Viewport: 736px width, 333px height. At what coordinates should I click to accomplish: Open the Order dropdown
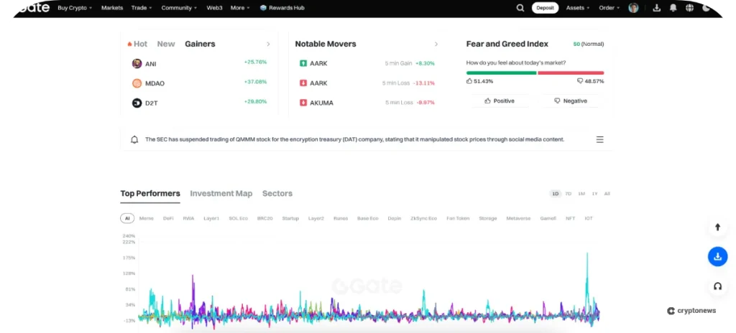pos(609,8)
